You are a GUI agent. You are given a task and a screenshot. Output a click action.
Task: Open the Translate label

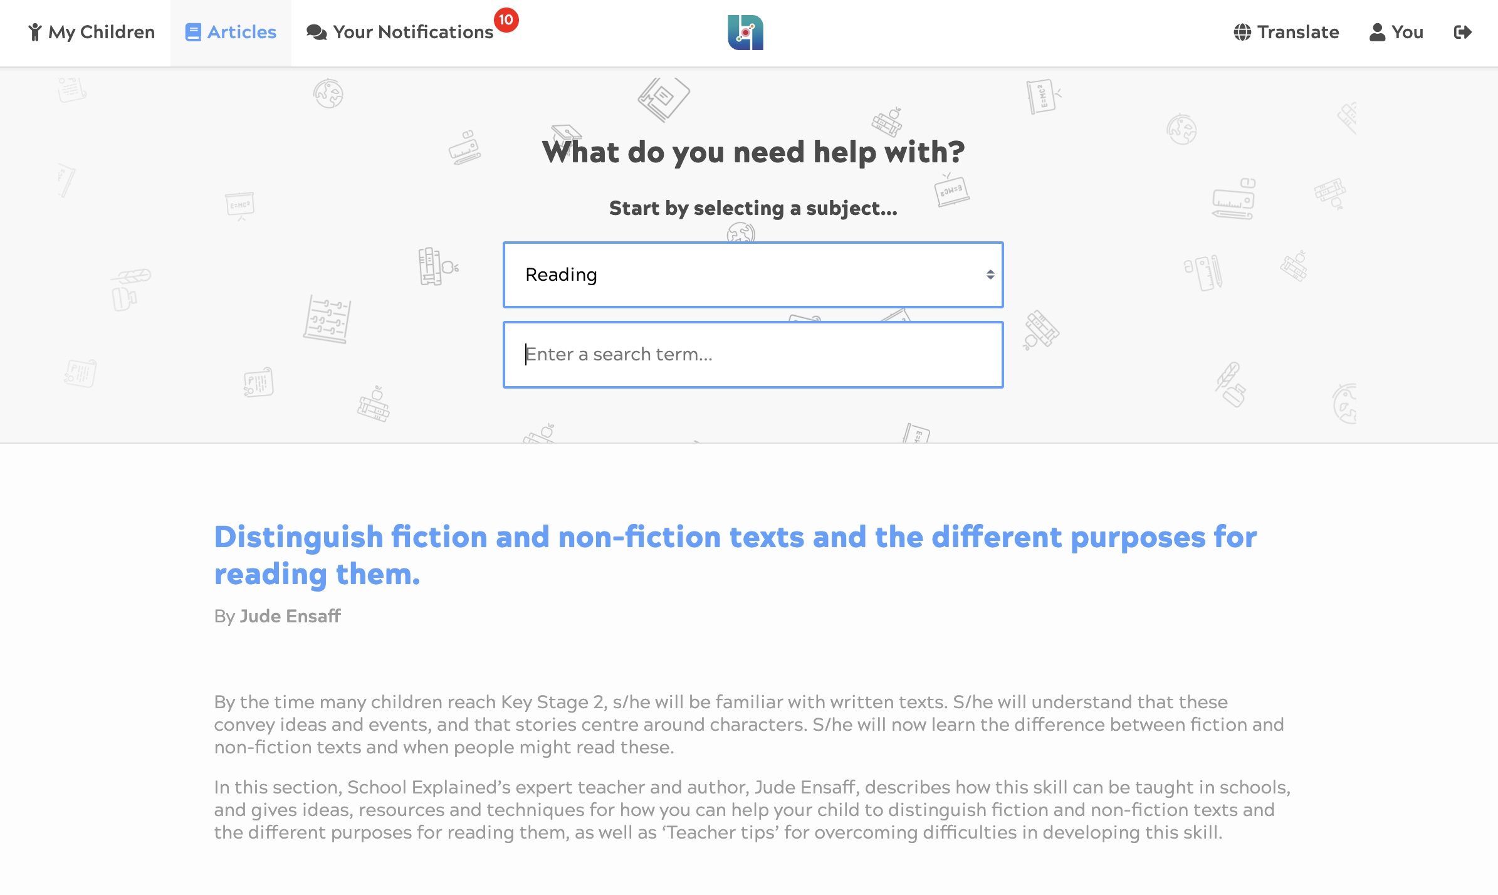(x=1298, y=32)
